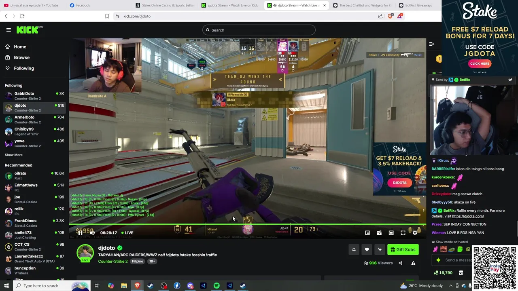Open chat shop icon beside points
The image size is (518, 291).
(461, 273)
